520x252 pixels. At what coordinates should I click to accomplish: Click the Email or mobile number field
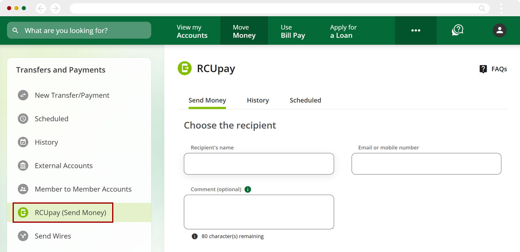coord(426,164)
